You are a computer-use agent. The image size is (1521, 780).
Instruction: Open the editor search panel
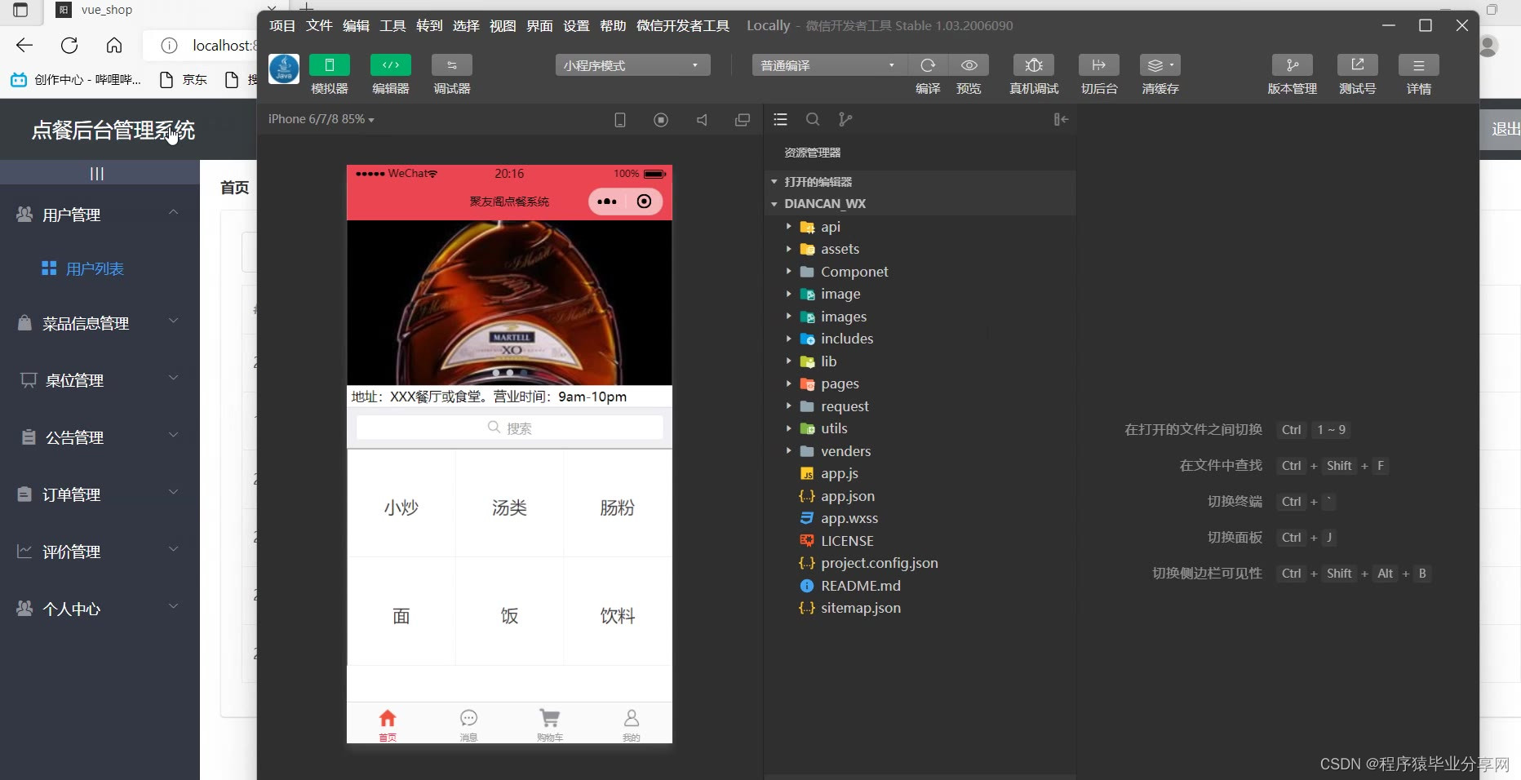pos(813,120)
